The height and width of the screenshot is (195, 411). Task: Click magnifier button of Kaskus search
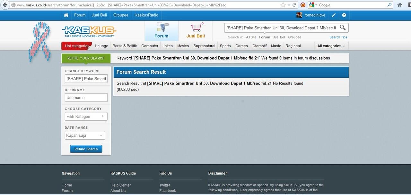(343, 28)
